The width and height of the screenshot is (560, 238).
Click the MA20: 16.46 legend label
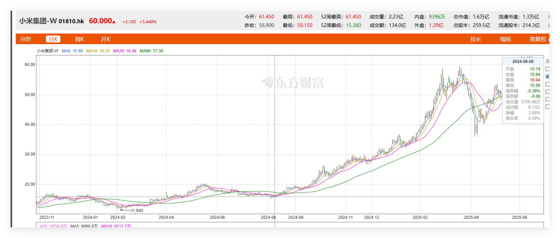point(125,51)
